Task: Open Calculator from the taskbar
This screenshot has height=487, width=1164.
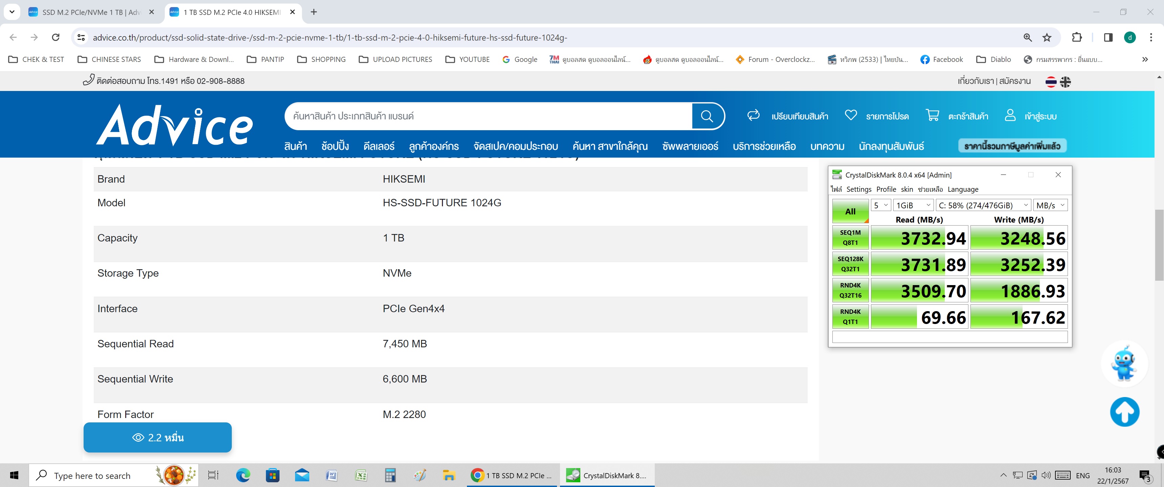Action: pos(390,475)
